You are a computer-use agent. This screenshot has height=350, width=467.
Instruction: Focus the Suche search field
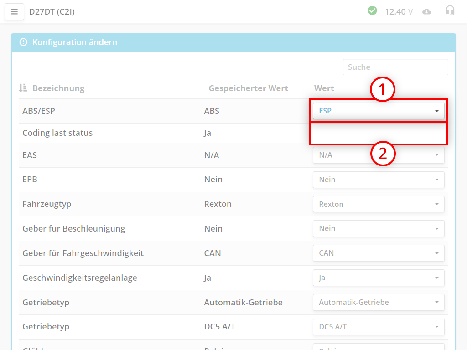[x=395, y=67]
